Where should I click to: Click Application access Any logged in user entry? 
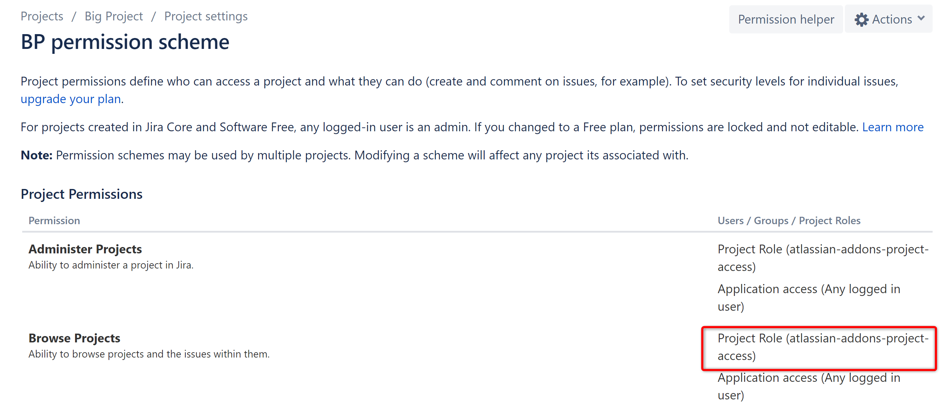coord(808,297)
